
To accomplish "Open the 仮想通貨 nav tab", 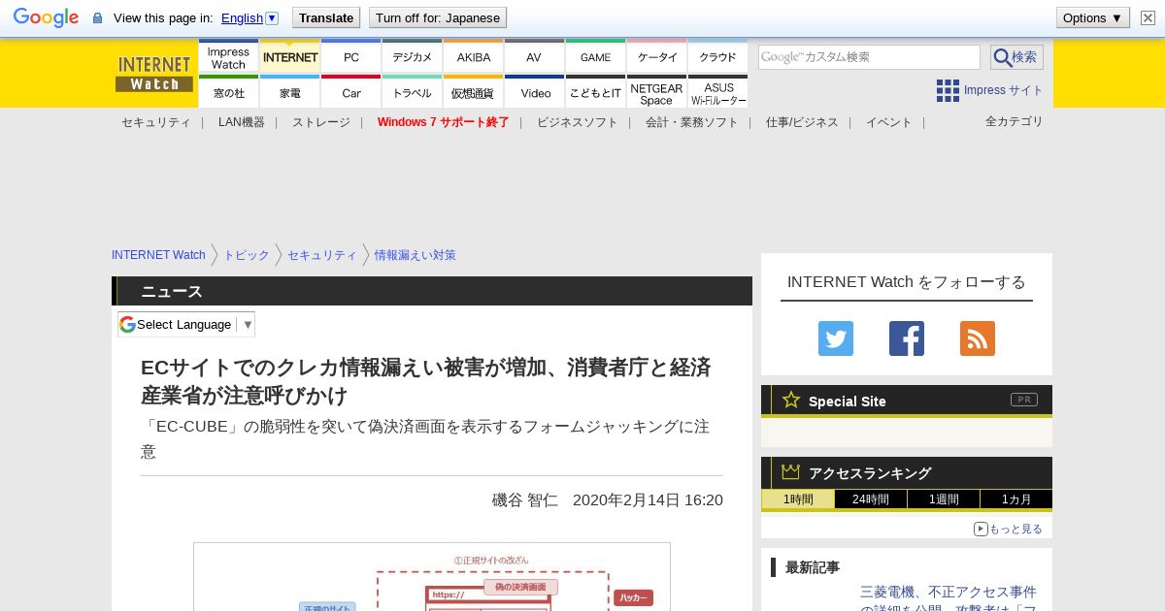I will [x=474, y=92].
